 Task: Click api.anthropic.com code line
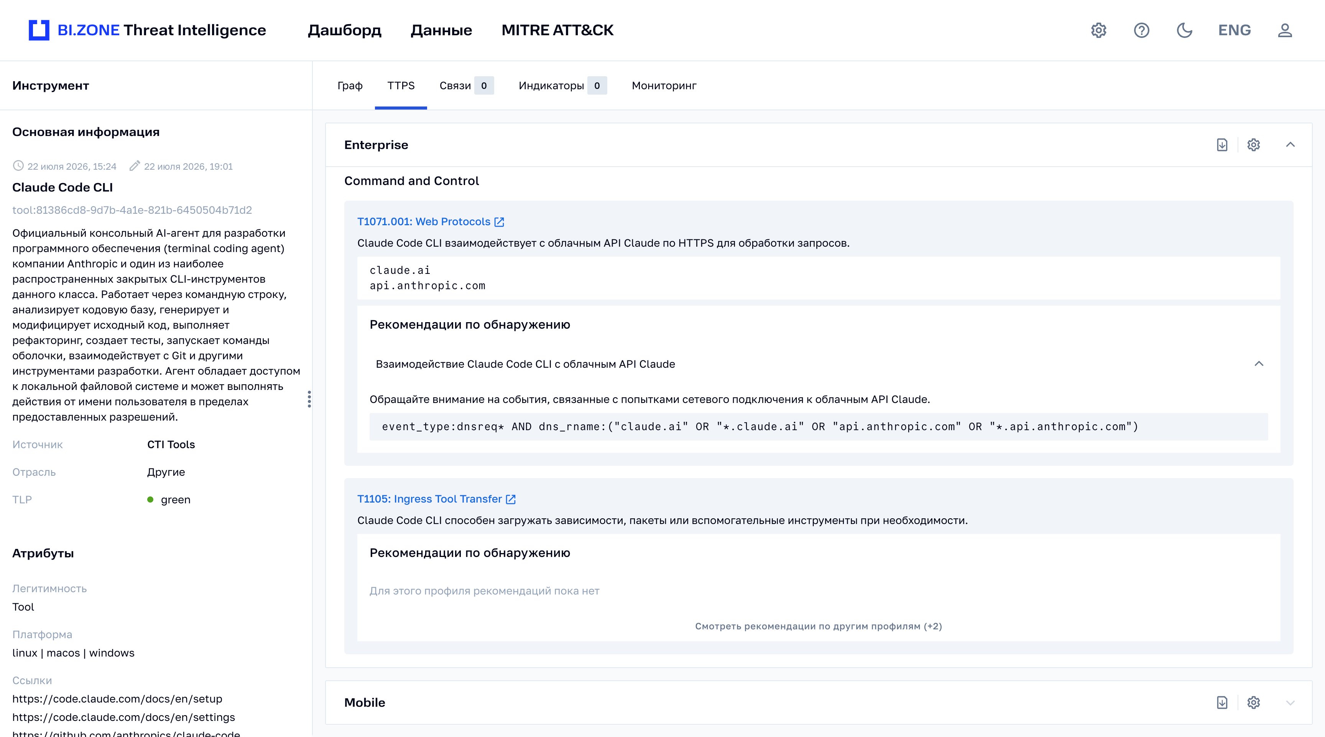(427, 286)
